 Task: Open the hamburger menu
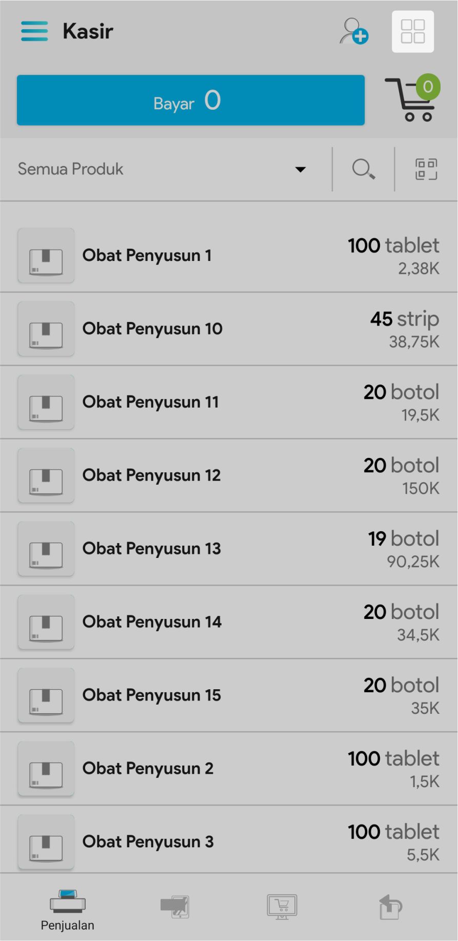[34, 31]
